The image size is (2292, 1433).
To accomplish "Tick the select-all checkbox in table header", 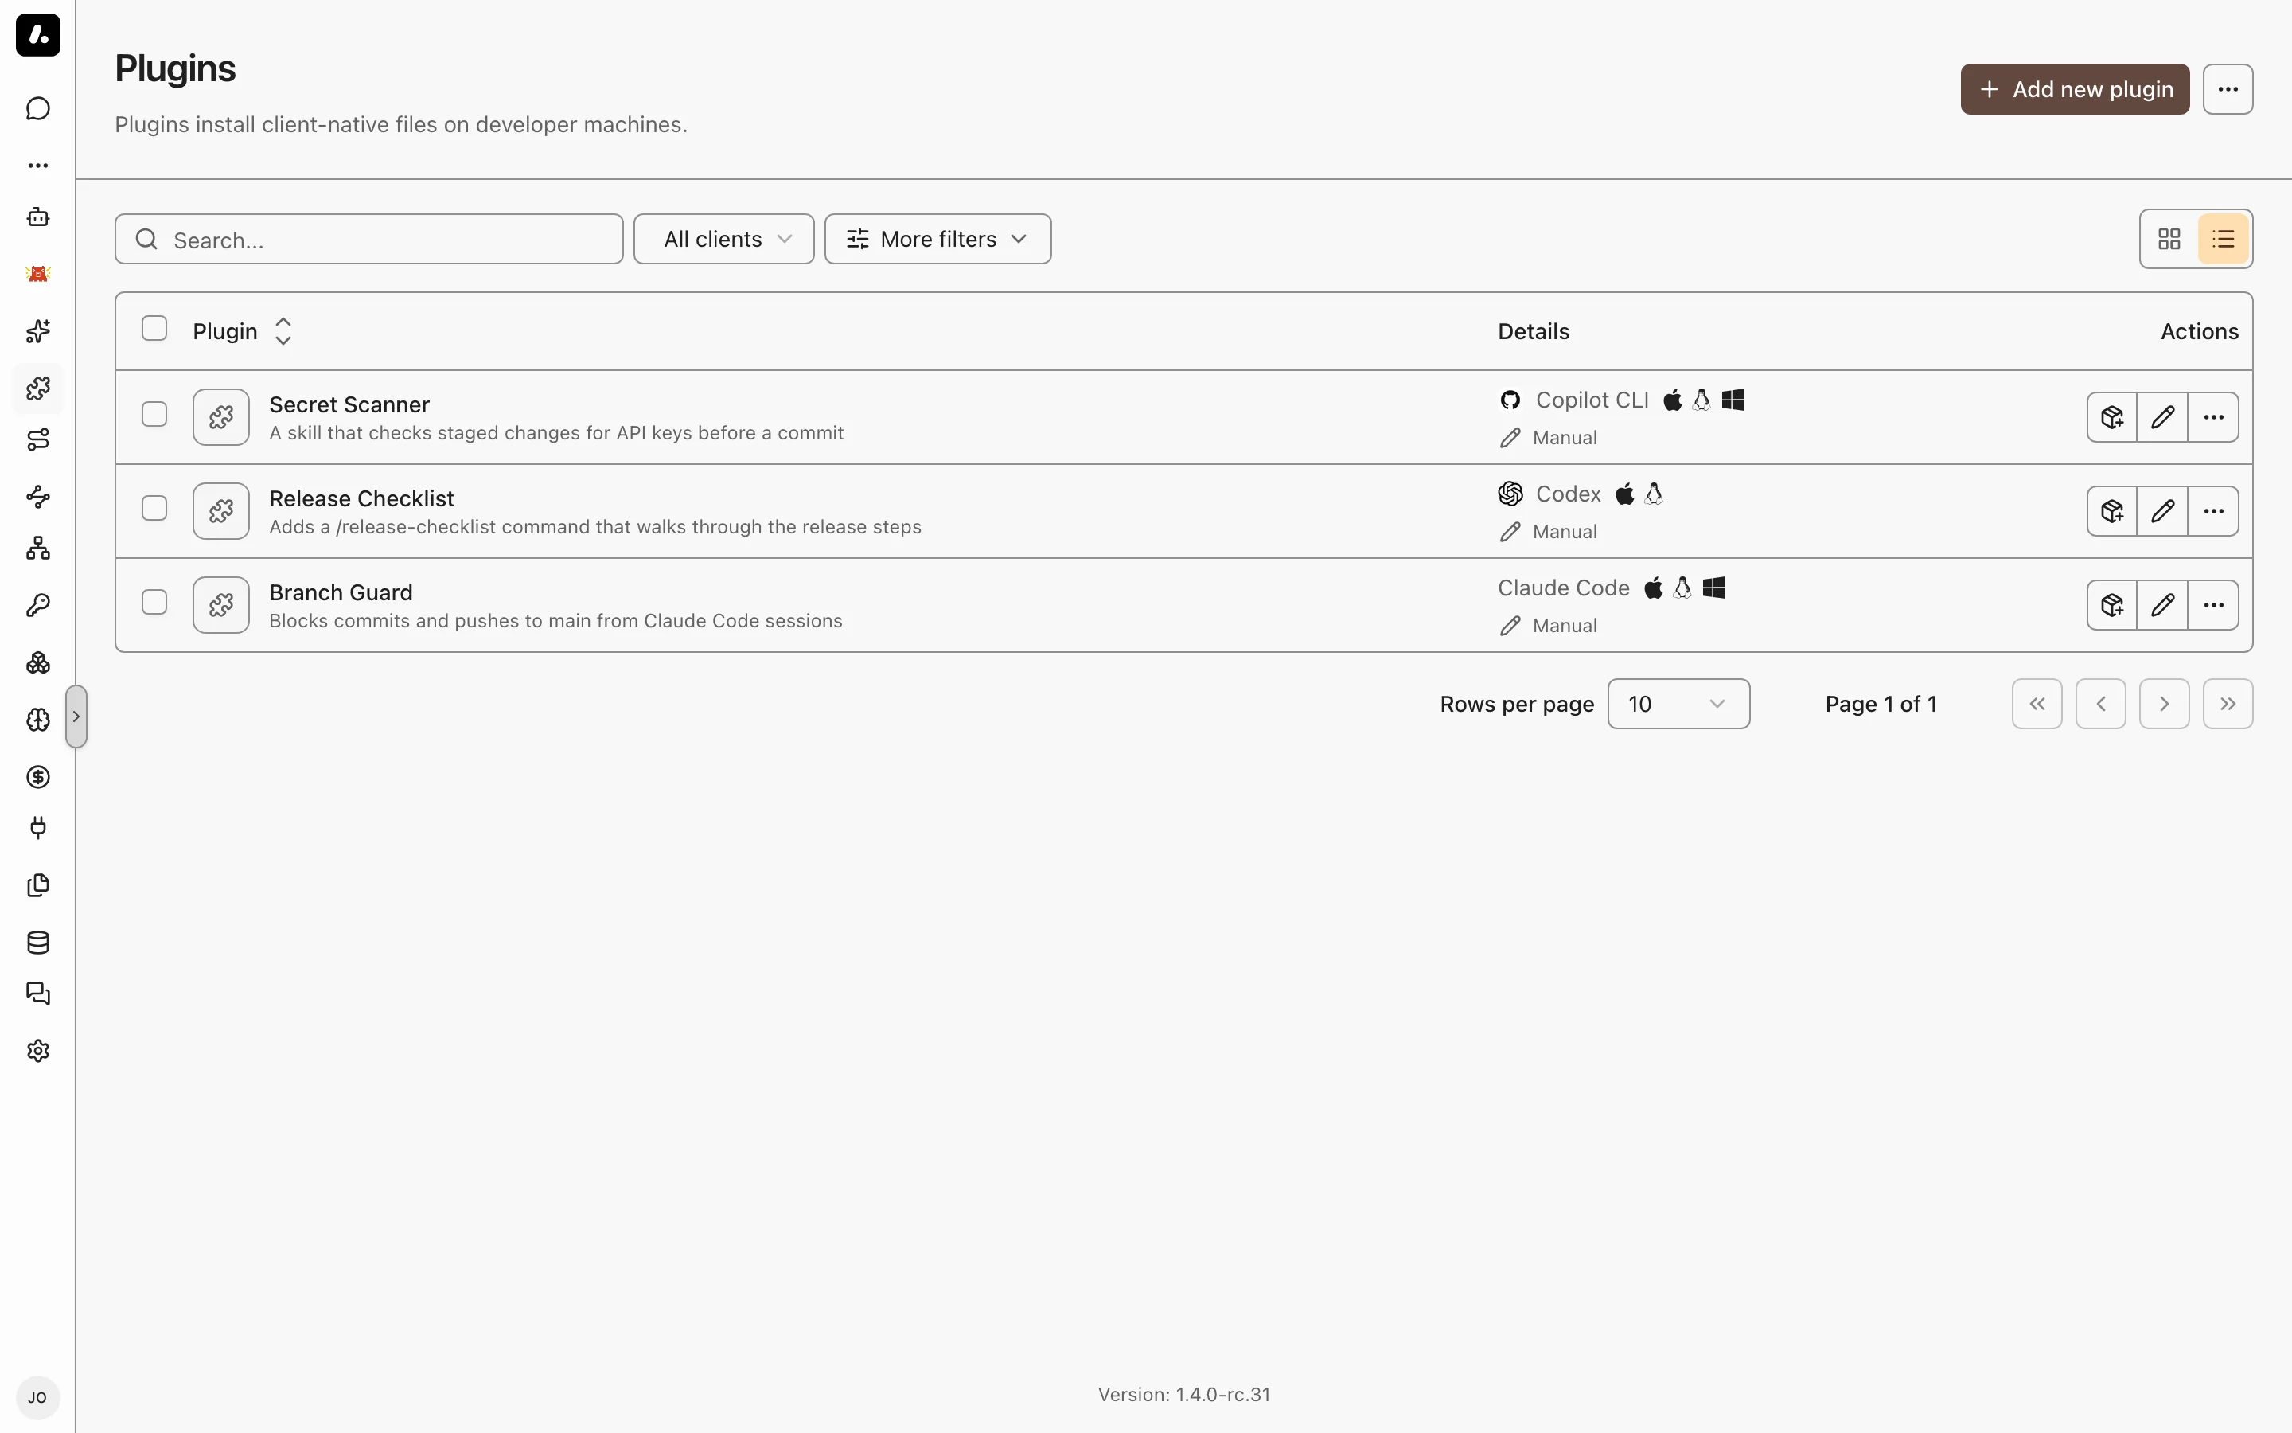I will tap(154, 328).
